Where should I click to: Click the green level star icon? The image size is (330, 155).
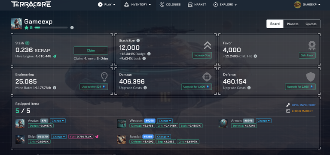[26, 27]
